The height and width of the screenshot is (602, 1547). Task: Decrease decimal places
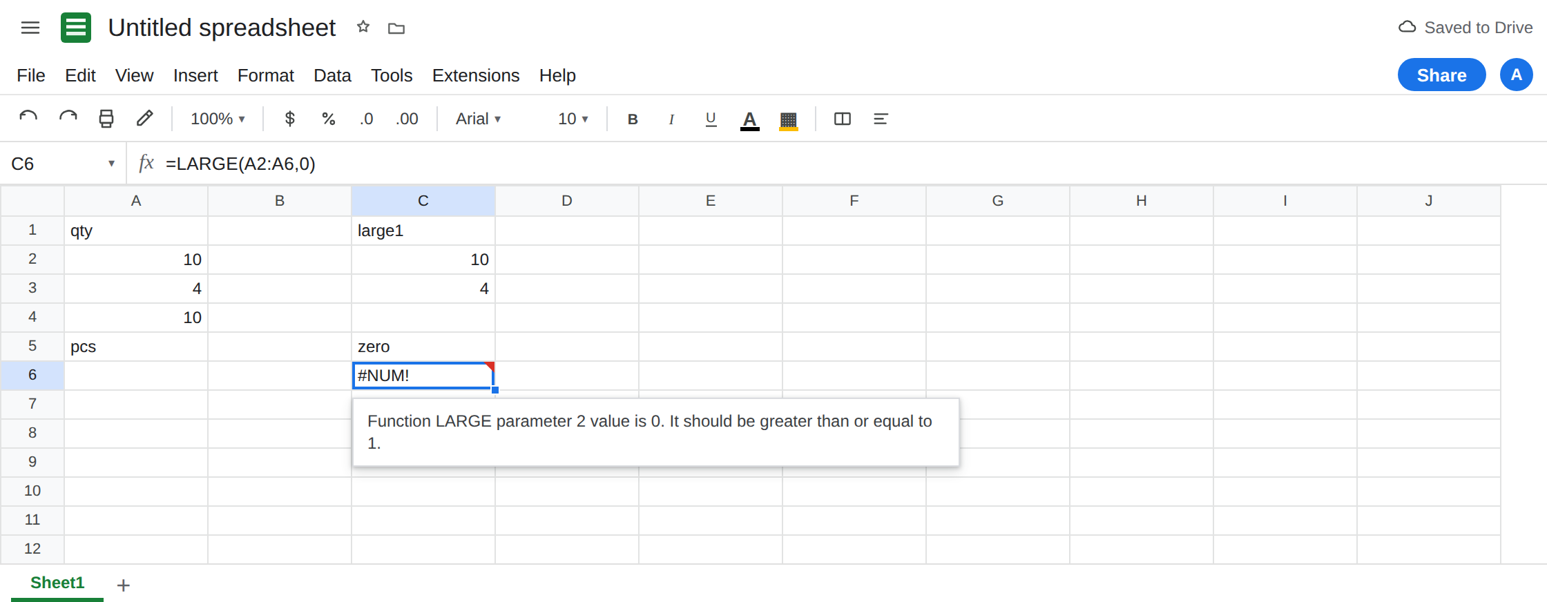[x=367, y=119]
